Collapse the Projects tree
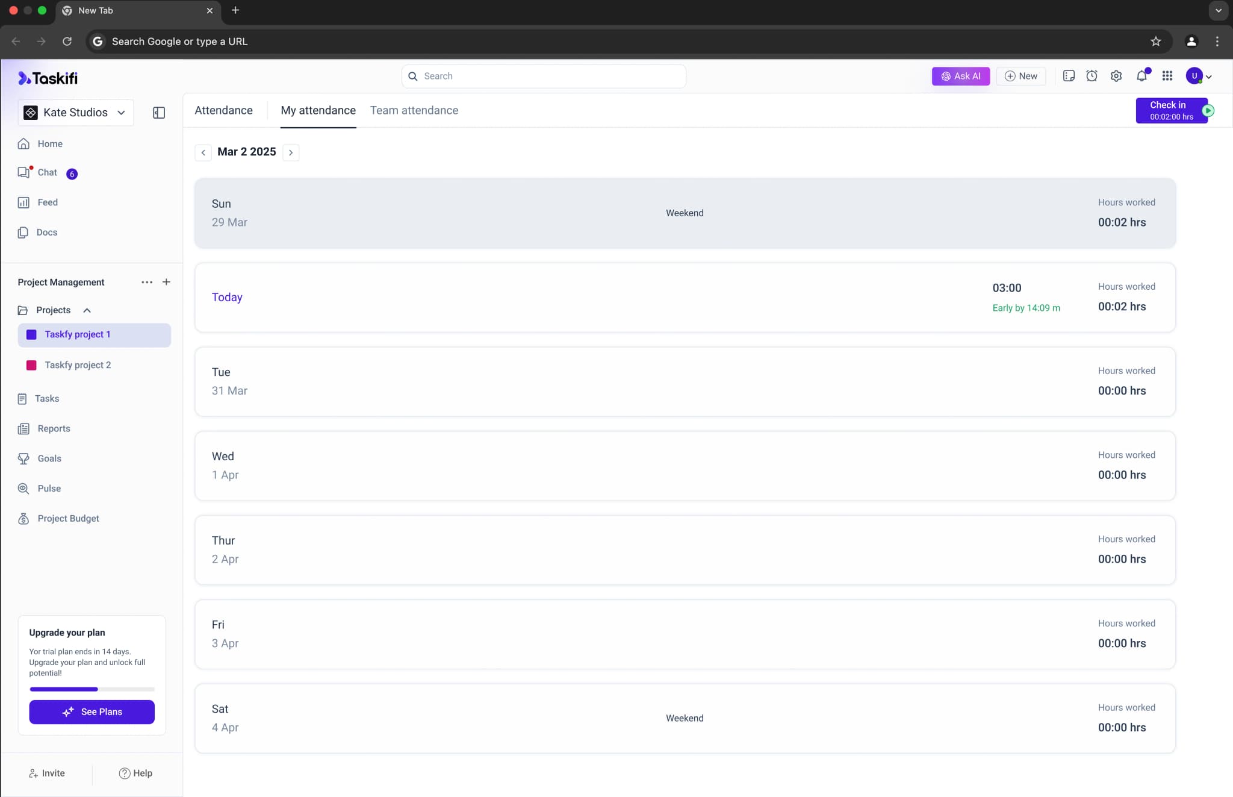Viewport: 1233px width, 797px height. (87, 310)
